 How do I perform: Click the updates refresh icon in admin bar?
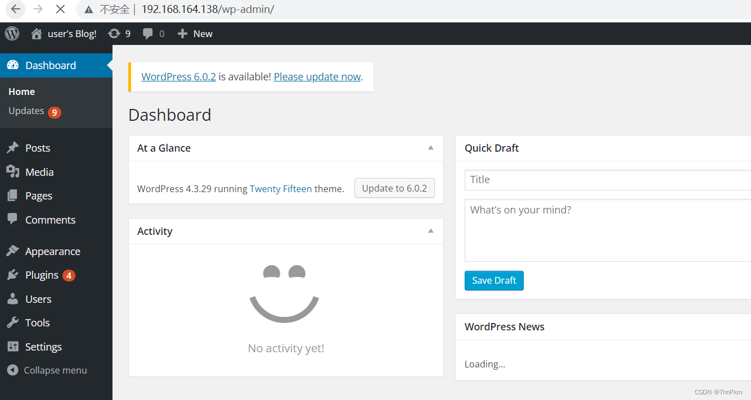point(114,34)
